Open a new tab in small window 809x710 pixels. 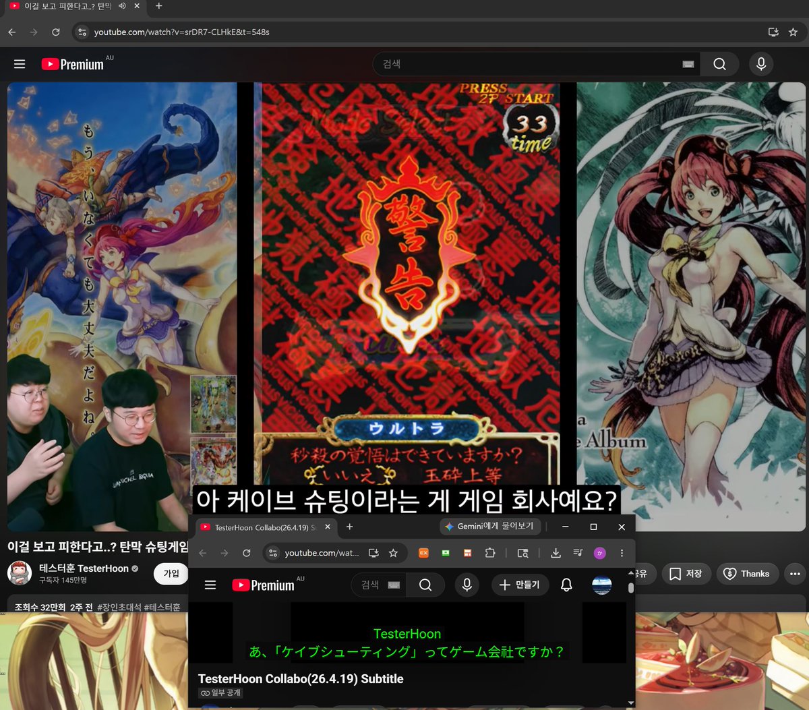point(349,527)
